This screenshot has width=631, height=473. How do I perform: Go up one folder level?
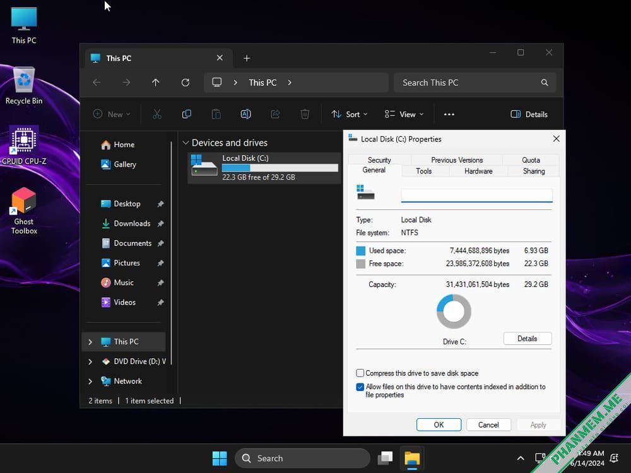[x=156, y=83]
